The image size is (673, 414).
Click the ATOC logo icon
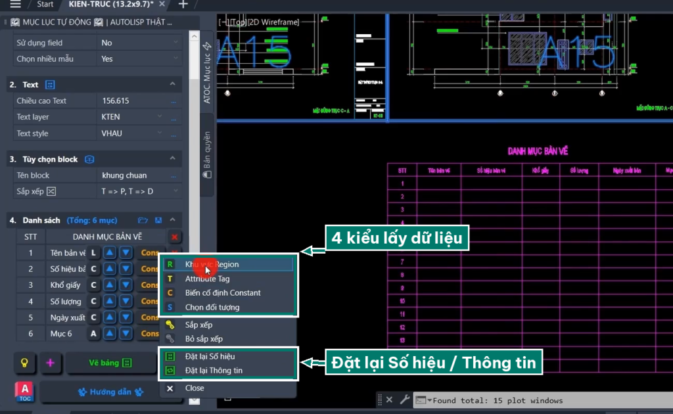click(25, 392)
